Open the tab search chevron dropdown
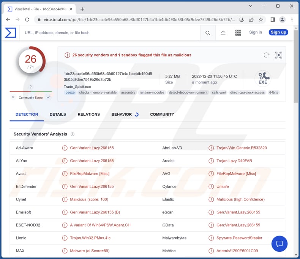300x259 pixels. [x=250, y=6]
